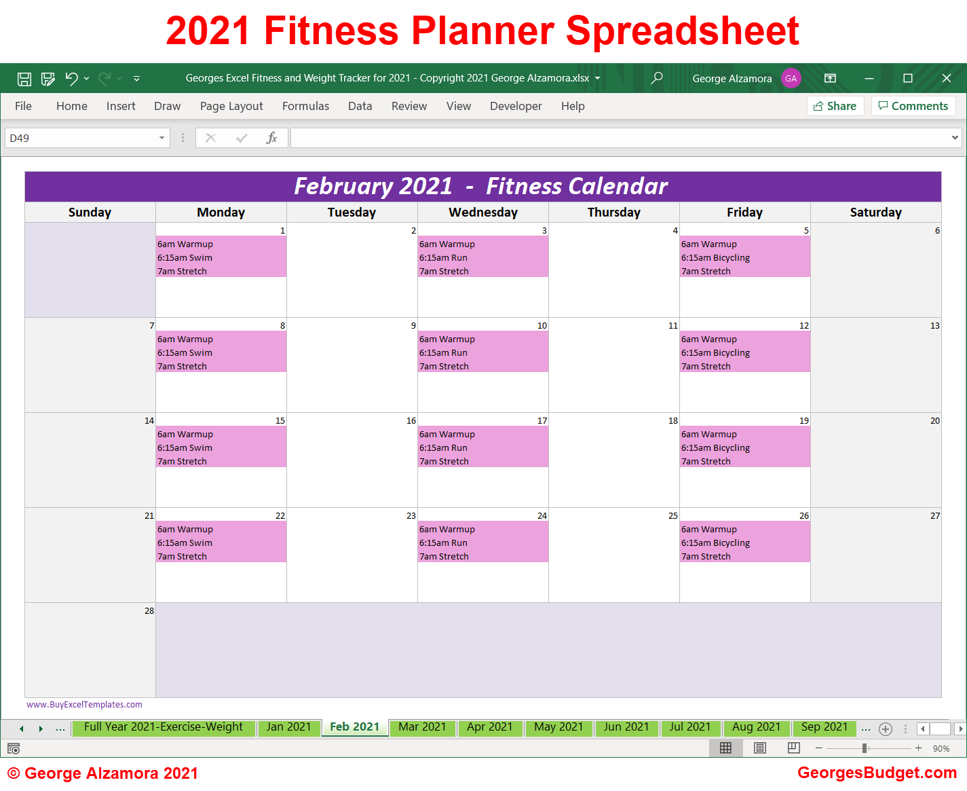The width and height of the screenshot is (967, 791).
Task: Switch to Normal view in the status bar
Action: pyautogui.click(x=725, y=748)
